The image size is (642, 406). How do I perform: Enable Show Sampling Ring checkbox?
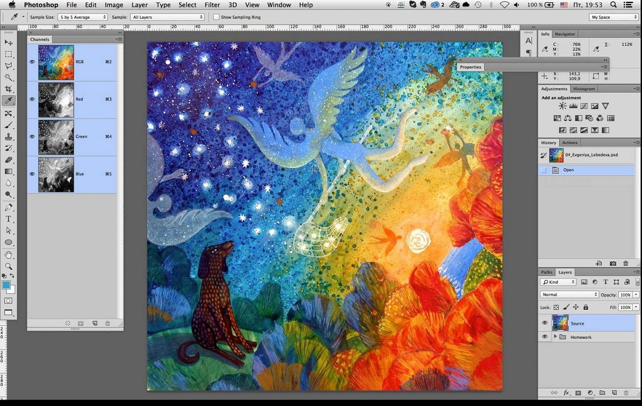(216, 17)
